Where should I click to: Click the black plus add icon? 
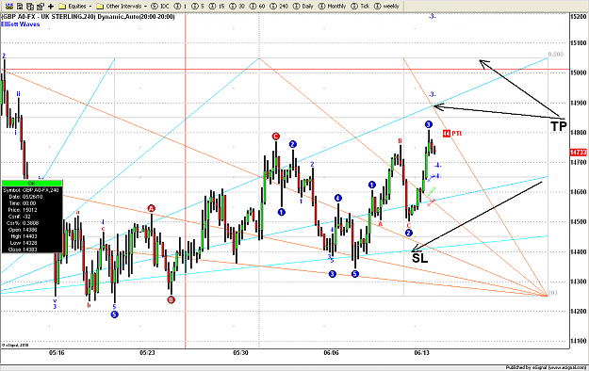[x=51, y=7]
